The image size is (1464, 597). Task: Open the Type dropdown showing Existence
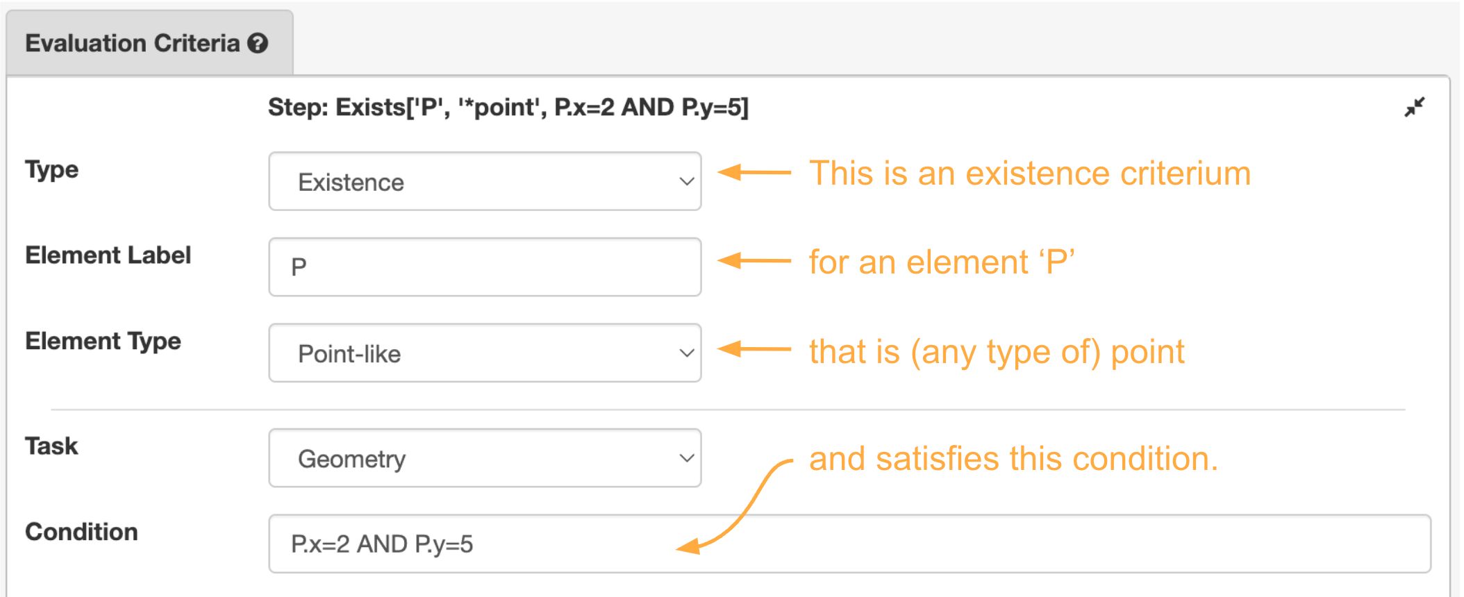pyautogui.click(x=484, y=180)
